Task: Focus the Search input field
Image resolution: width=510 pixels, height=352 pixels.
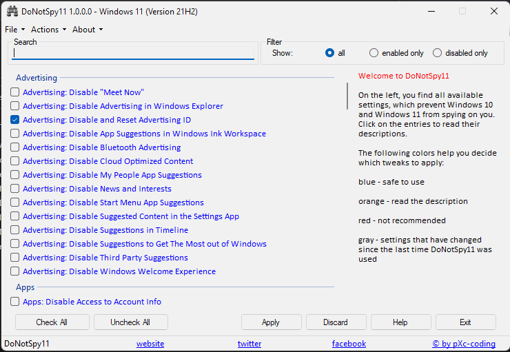Action: (x=133, y=53)
